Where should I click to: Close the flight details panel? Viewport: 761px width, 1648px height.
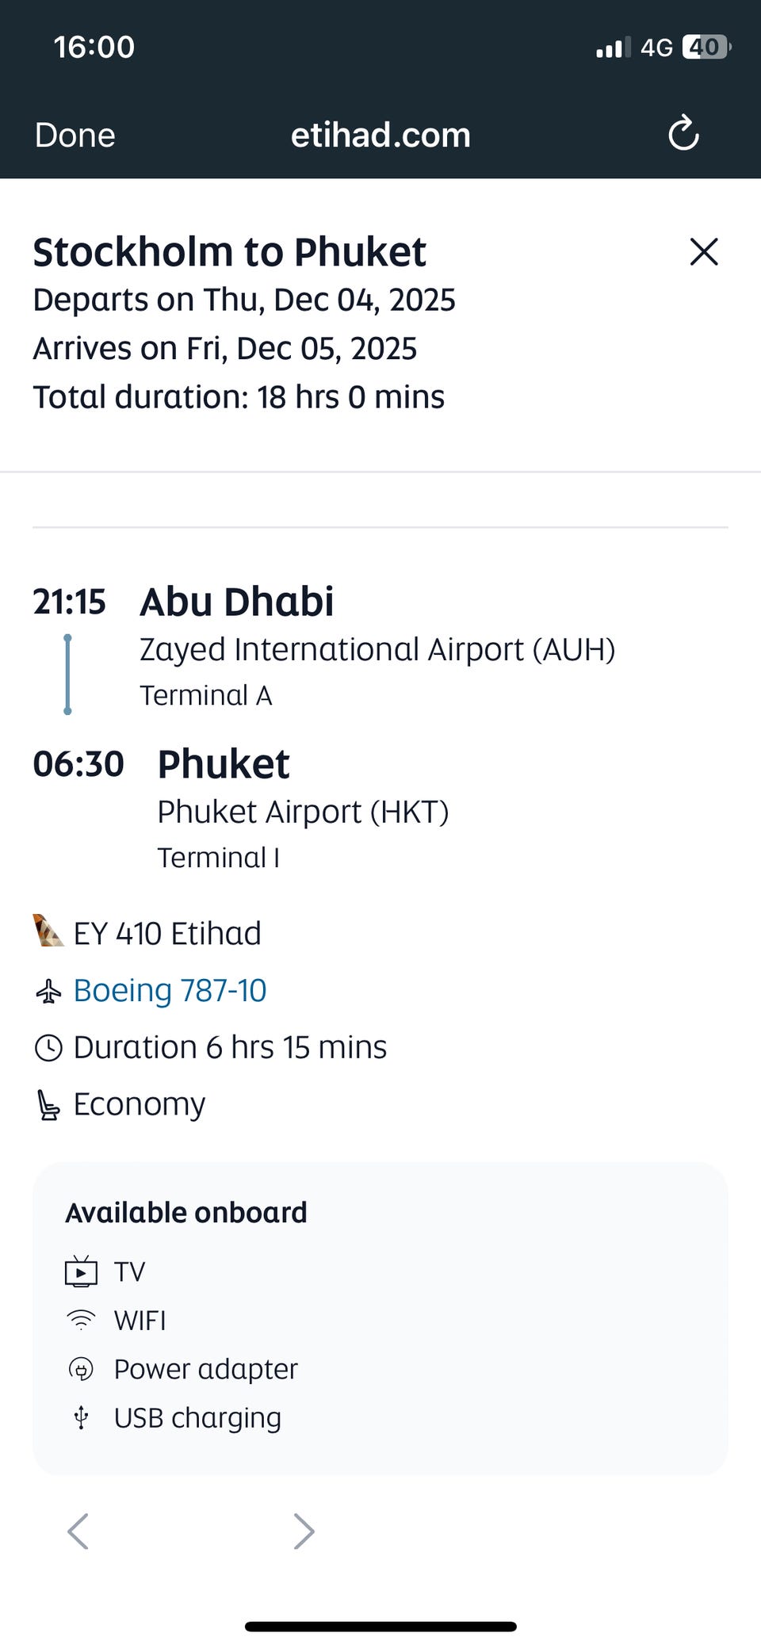pyautogui.click(x=704, y=252)
